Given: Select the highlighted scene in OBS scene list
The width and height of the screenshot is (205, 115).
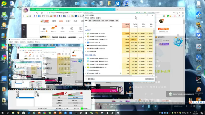Looking at the screenshot, I should (x=25, y=98).
